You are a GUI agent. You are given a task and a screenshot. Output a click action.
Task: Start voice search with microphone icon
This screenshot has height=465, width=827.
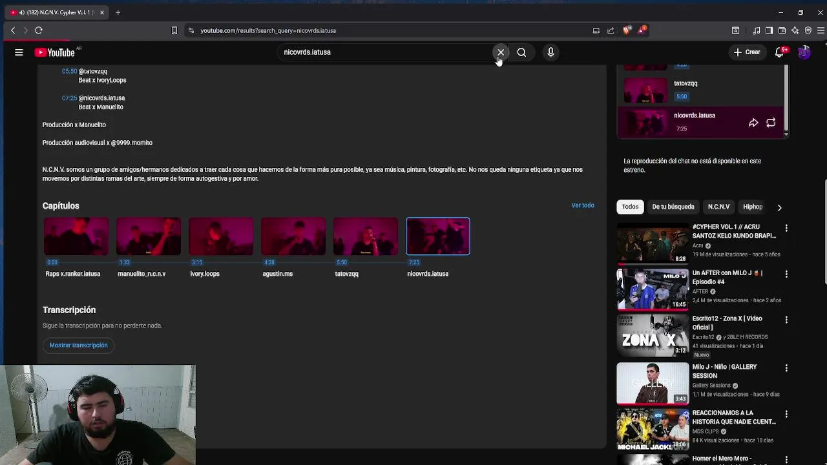tap(550, 52)
